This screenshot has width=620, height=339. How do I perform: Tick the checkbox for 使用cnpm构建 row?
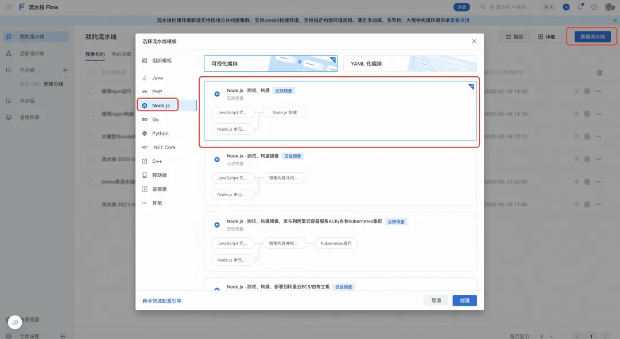(91, 114)
